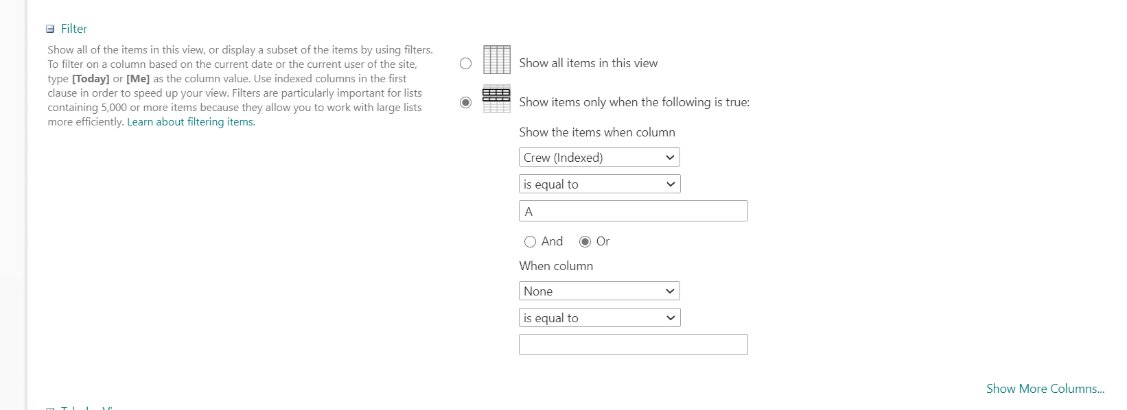Screen dimensions: 1127x410
Task: Open the Crew (Indexed) column dropdown
Action: point(599,158)
